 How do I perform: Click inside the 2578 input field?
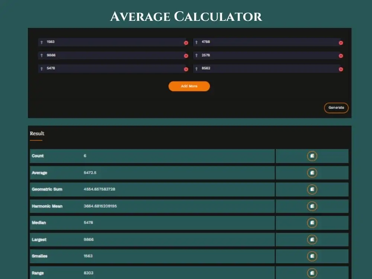(x=260, y=55)
